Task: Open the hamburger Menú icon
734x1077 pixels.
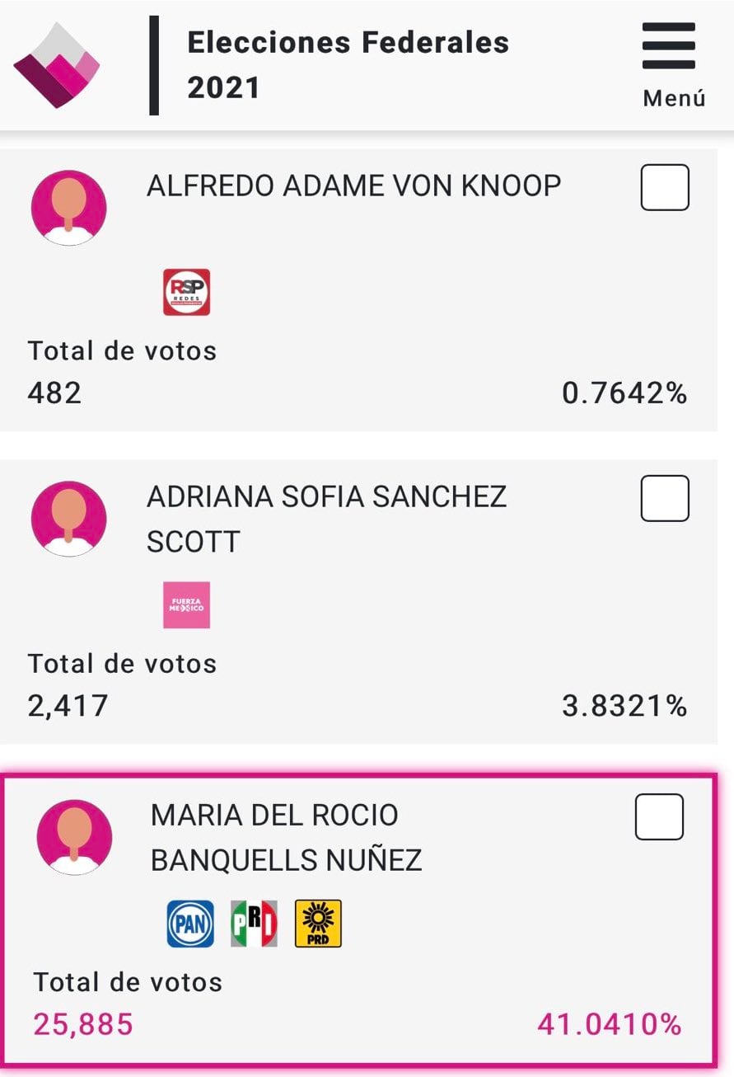Action: click(668, 47)
